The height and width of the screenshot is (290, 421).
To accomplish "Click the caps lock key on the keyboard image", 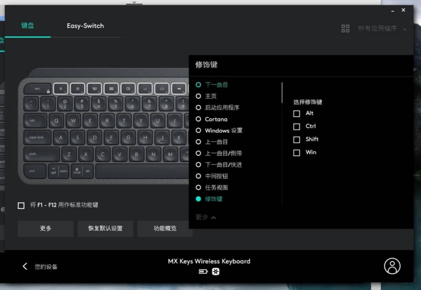I will click(x=38, y=137).
